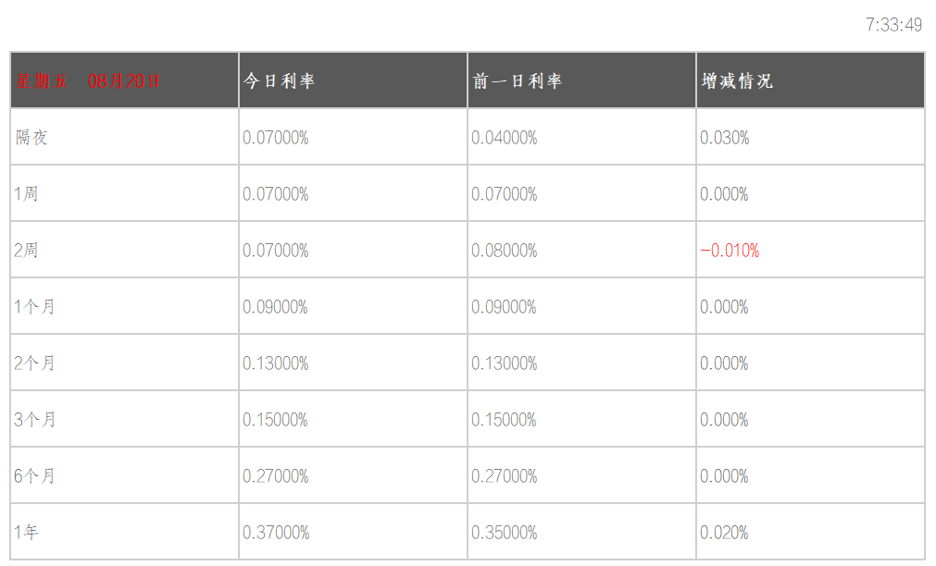Select the previous-day 0.35000% rate for 1年

pyautogui.click(x=505, y=533)
